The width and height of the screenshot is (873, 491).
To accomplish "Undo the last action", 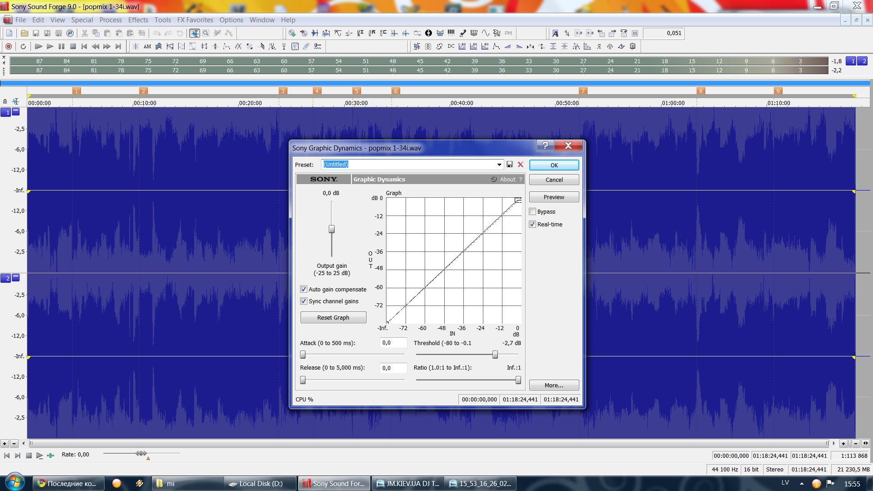I will tap(157, 33).
